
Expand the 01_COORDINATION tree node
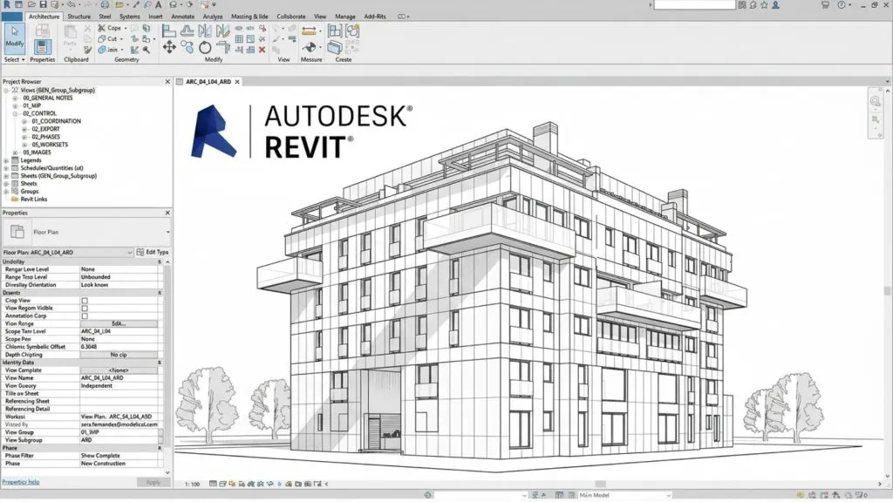[24, 121]
